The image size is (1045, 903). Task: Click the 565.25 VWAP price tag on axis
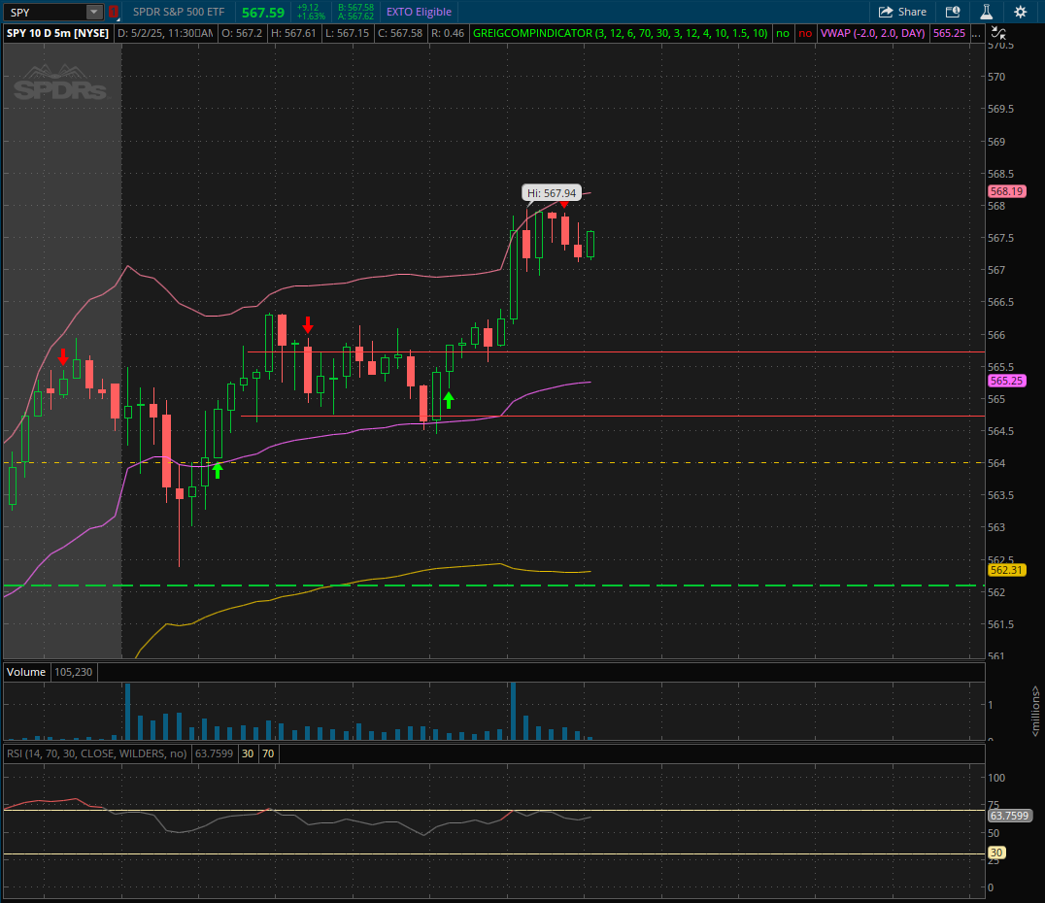click(1006, 381)
